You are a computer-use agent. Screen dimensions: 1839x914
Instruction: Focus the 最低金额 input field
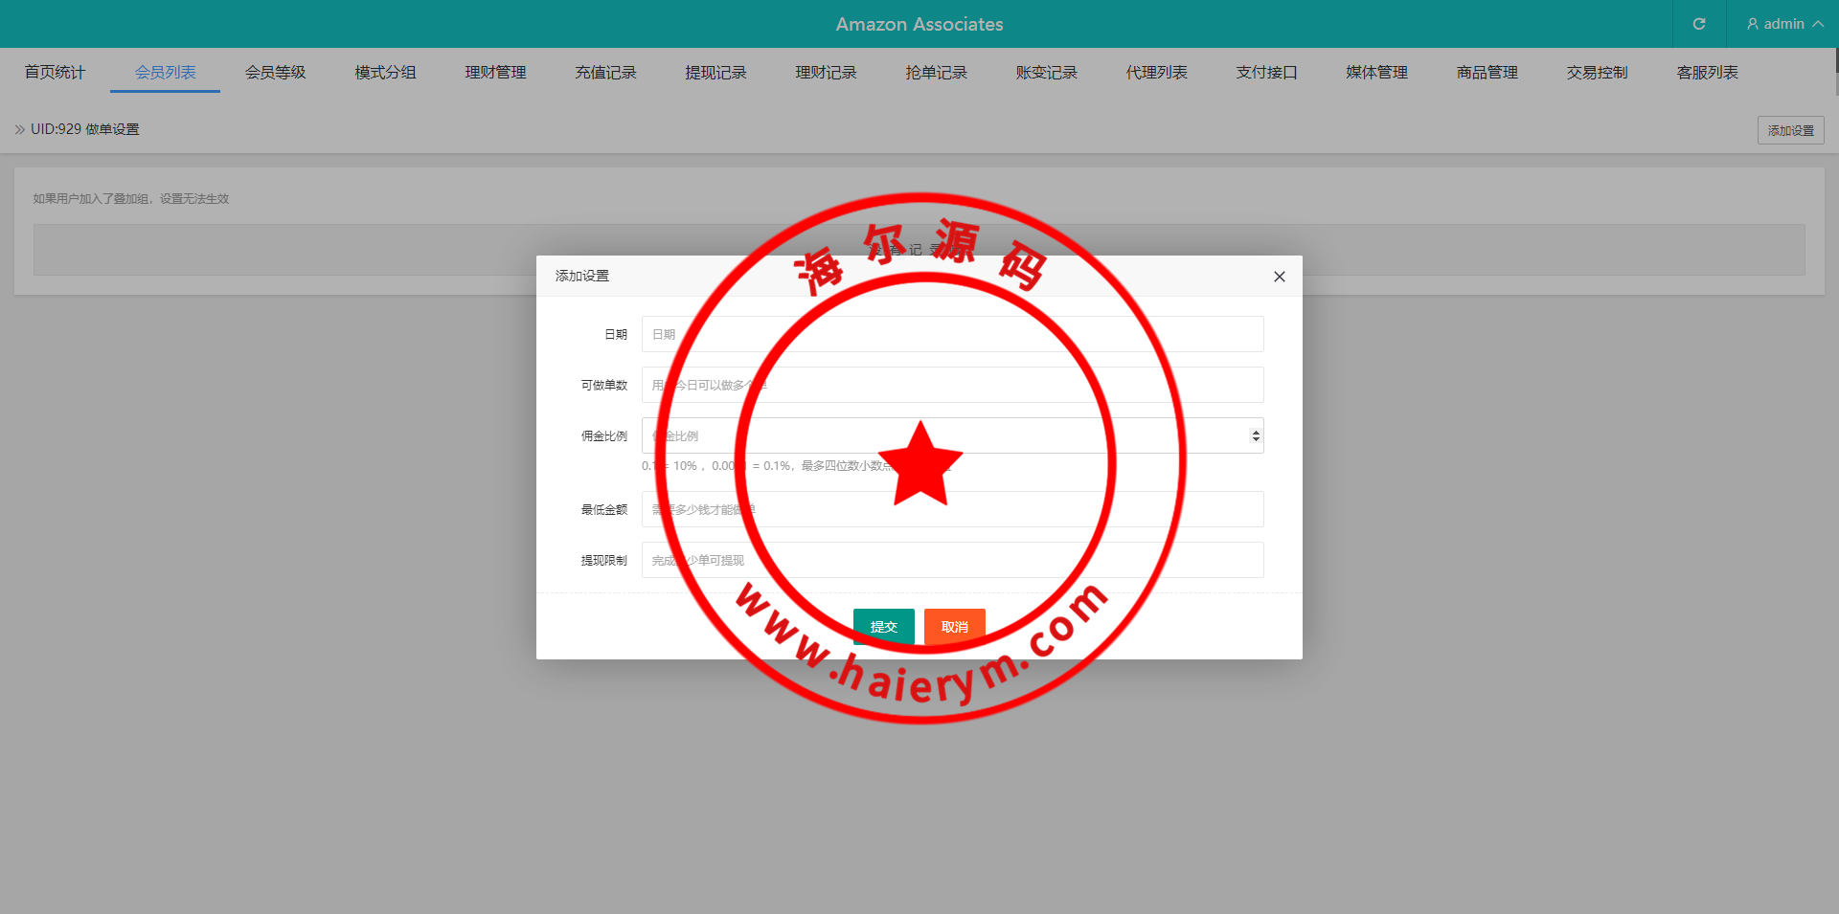click(x=952, y=509)
